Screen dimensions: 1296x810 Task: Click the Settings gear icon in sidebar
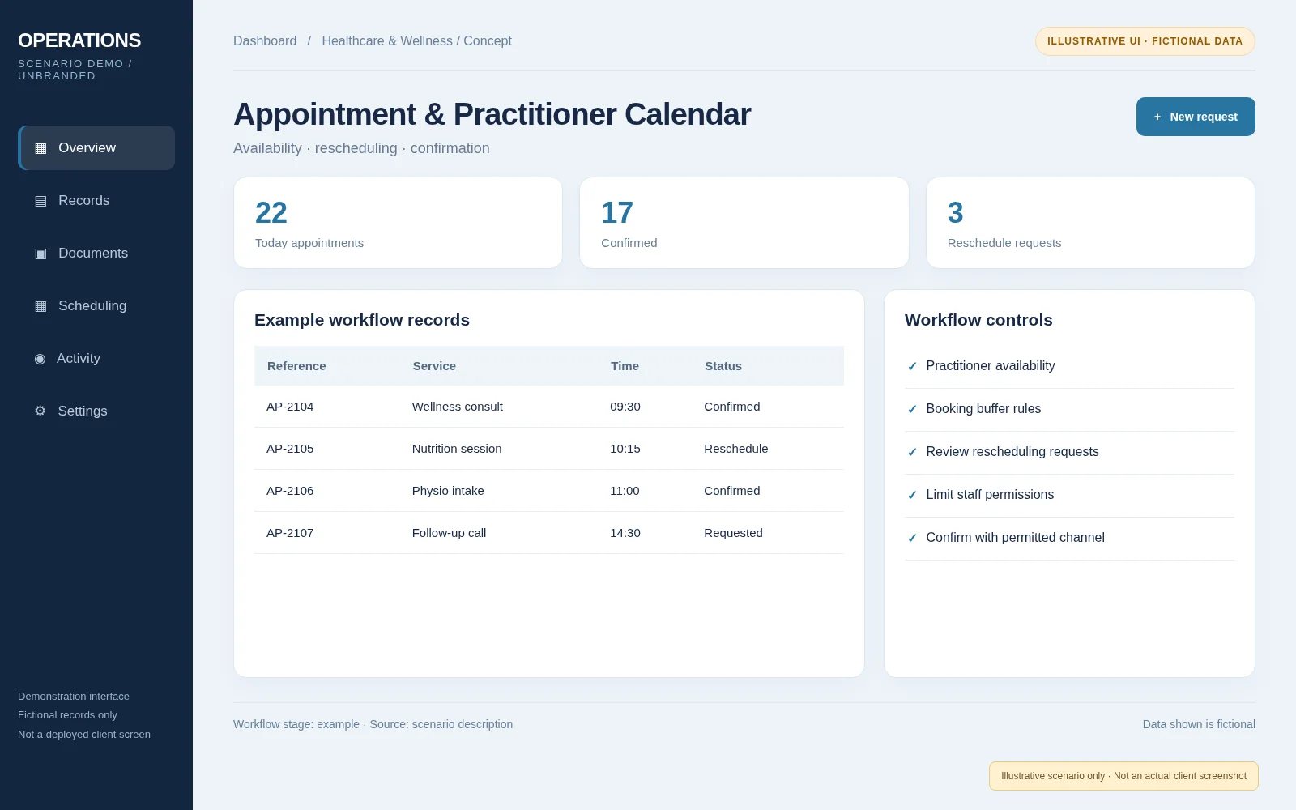click(40, 411)
